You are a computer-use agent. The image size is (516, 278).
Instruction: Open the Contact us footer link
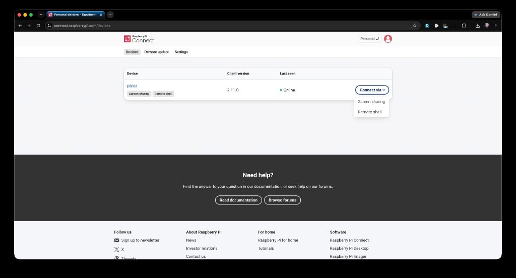[x=196, y=256]
